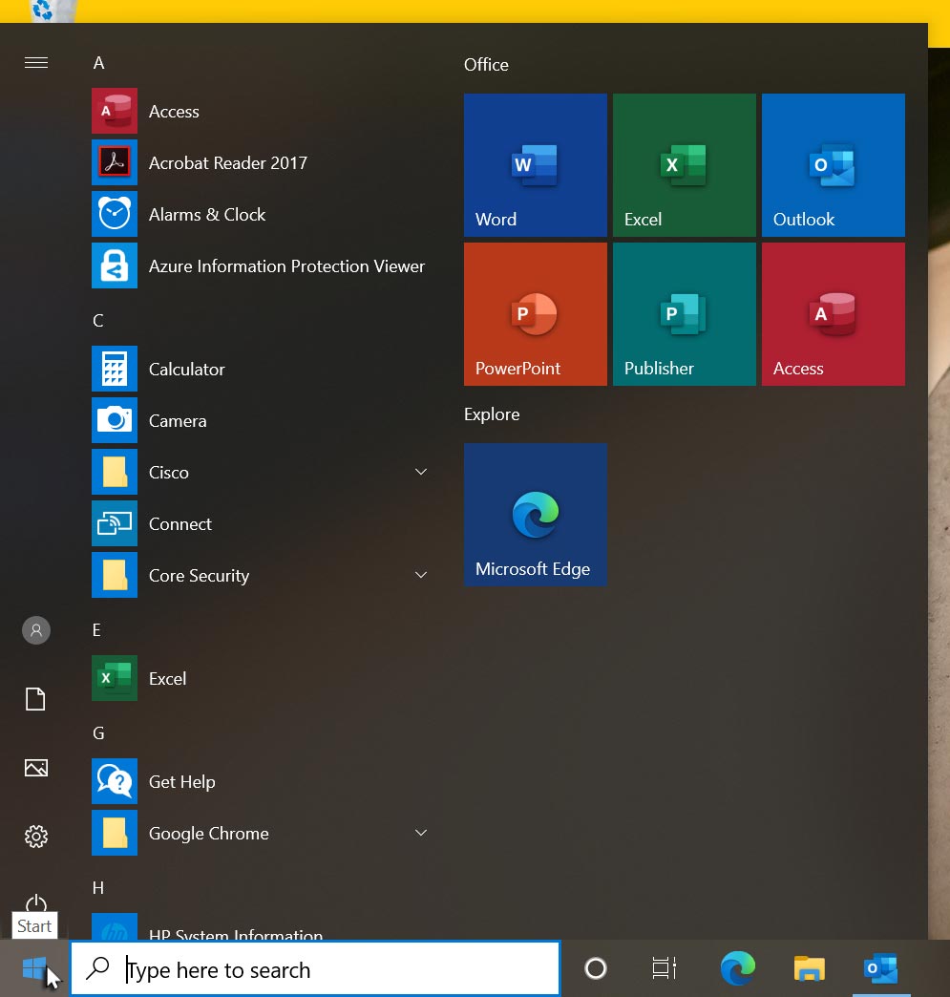The image size is (950, 997).
Task: Open the Start menu navigation hamburger
Action: click(x=36, y=62)
